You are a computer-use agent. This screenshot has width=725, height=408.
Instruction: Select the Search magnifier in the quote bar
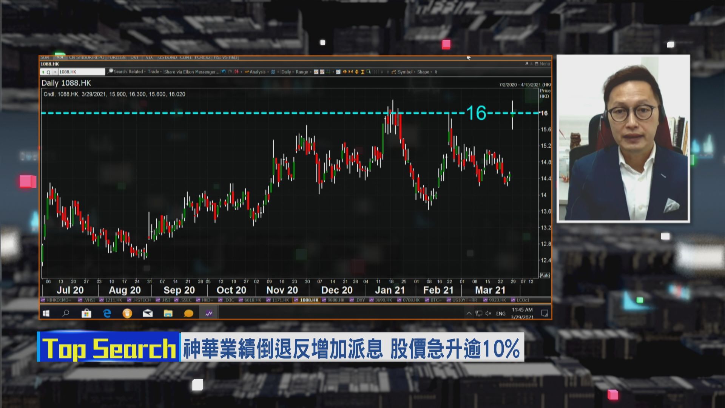point(110,72)
